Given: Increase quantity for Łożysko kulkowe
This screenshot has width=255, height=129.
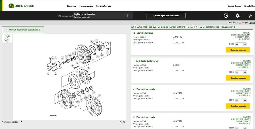Looking at the screenshot, I should [245, 44].
